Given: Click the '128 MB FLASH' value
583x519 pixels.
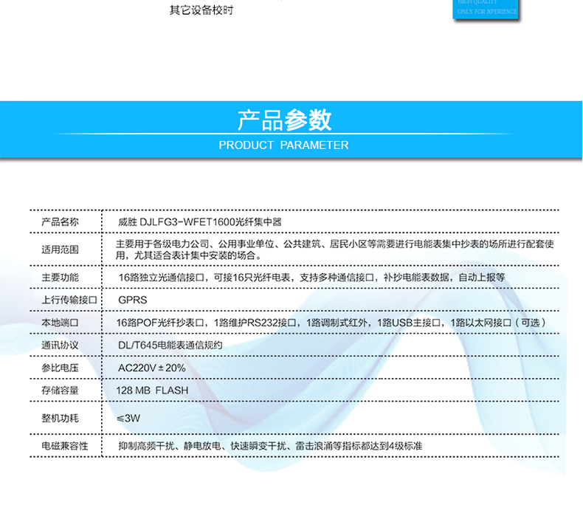Looking at the screenshot, I should [152, 391].
